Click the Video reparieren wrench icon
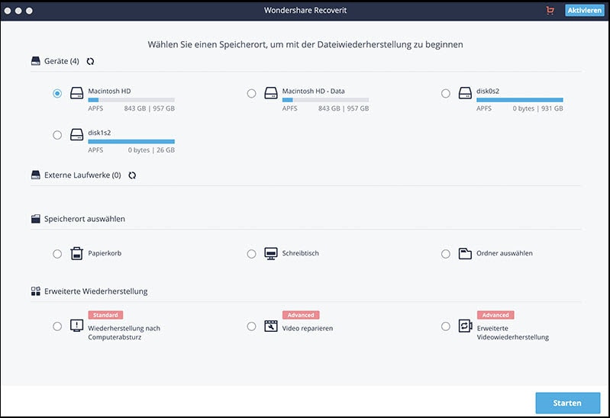This screenshot has height=418, width=610. (x=271, y=326)
